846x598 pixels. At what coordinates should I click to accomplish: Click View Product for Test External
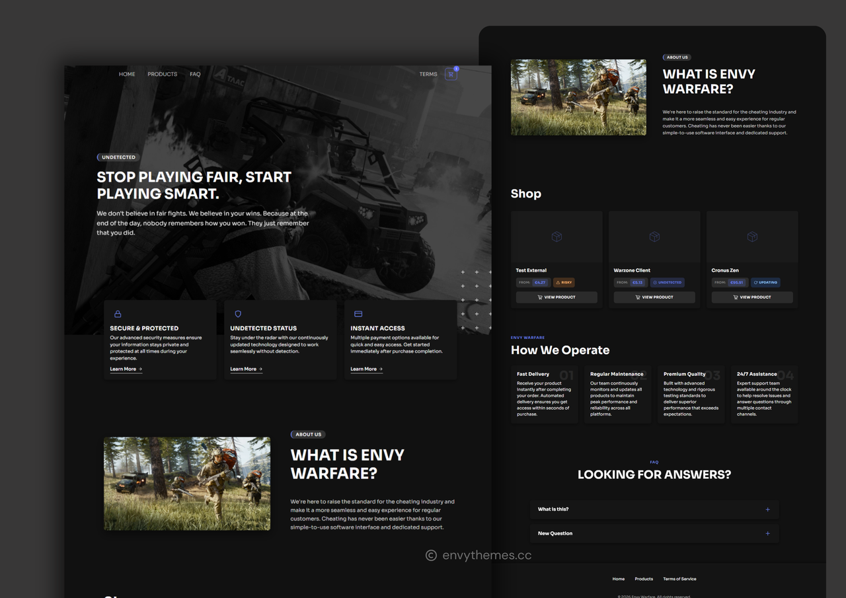pyautogui.click(x=557, y=297)
